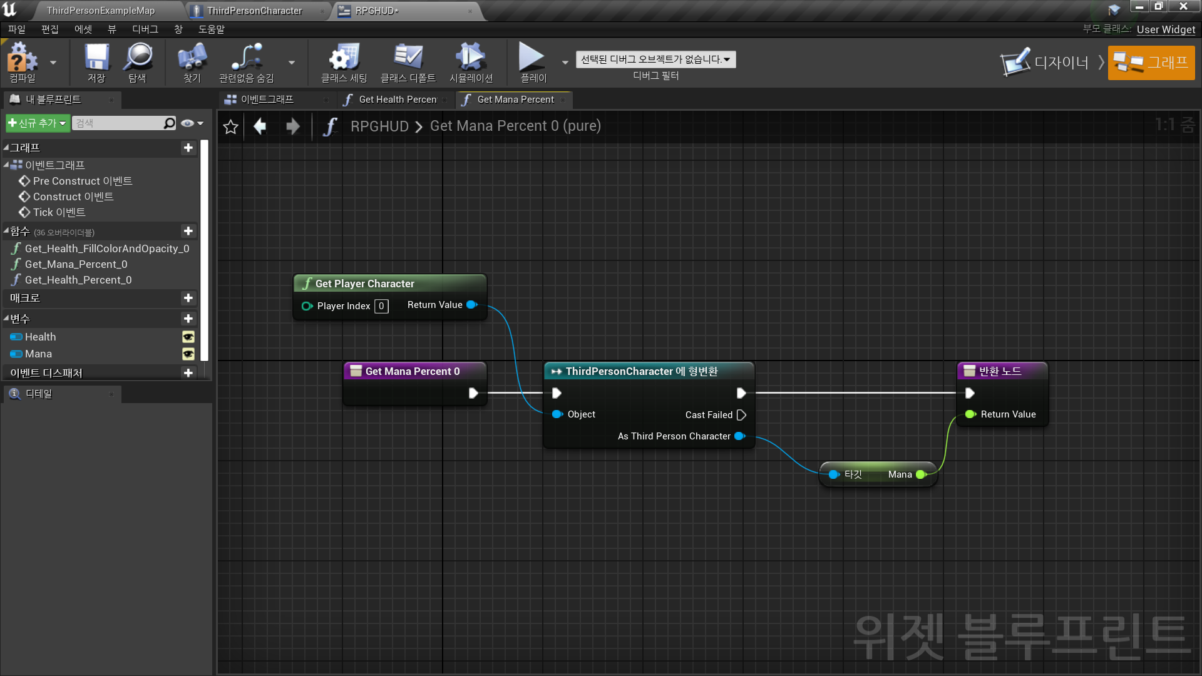Open the debug object filter dropdown

coord(655,59)
